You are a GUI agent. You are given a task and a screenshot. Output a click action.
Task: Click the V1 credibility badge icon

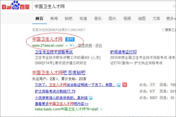click(x=72, y=45)
